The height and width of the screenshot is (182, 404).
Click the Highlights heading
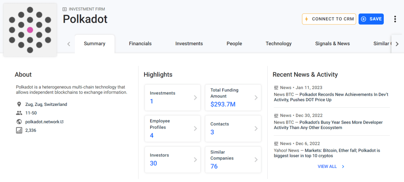coord(158,74)
